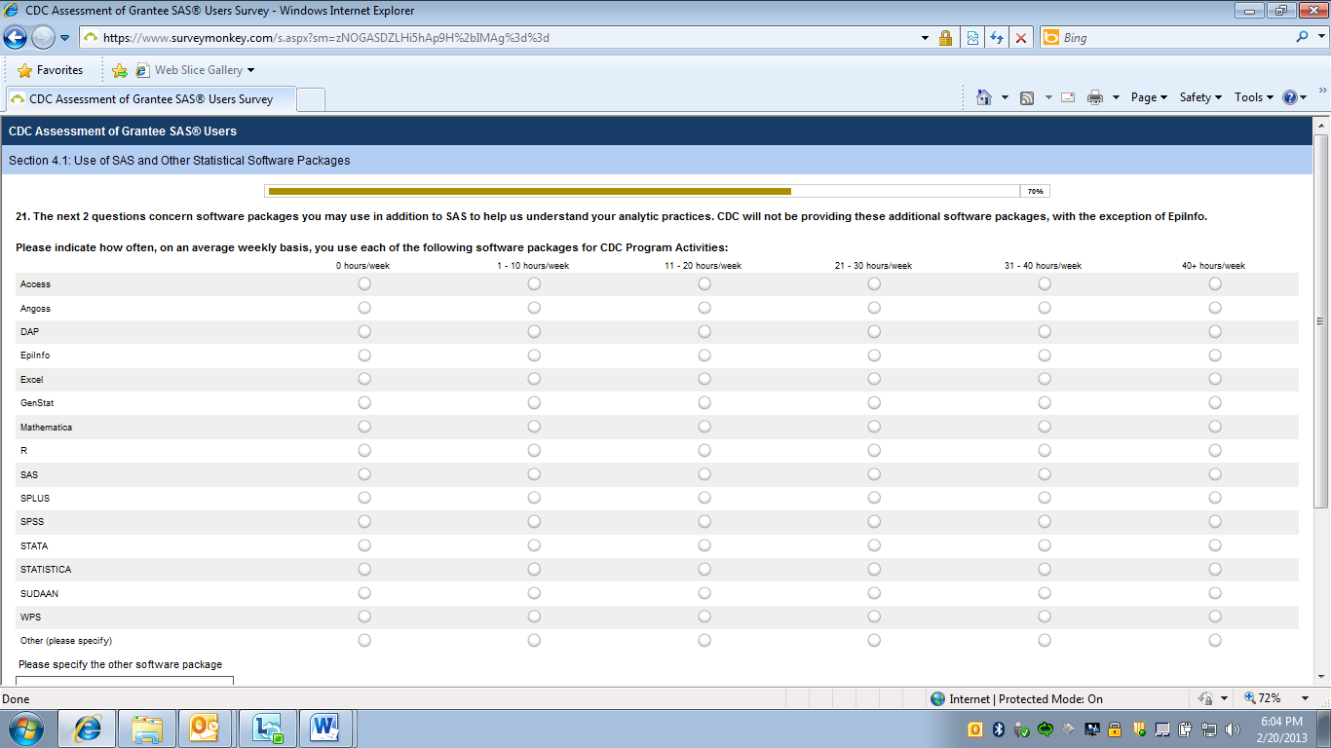The image size is (1331, 748).
Task: Click the Outlook tray notification icon
Action: 975,729
